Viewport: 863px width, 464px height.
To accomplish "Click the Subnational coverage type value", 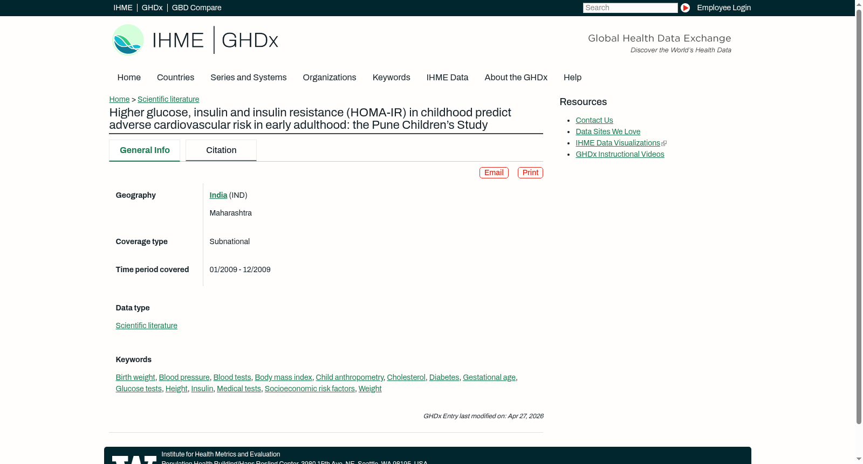I will 229,241.
